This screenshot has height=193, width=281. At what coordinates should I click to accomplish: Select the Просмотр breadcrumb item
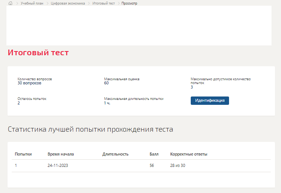pyautogui.click(x=129, y=3)
